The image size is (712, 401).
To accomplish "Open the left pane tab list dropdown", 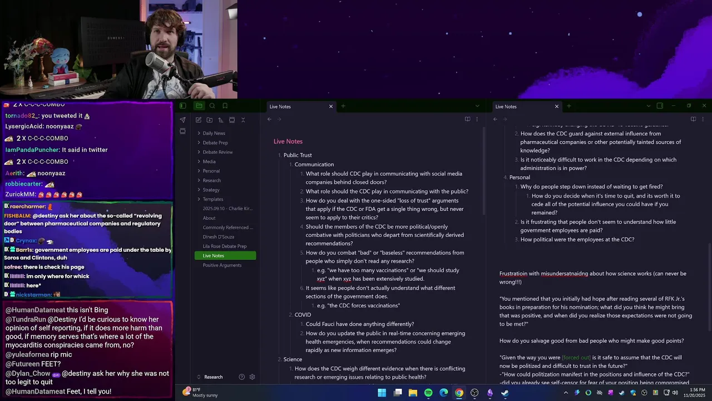I will click(477, 106).
